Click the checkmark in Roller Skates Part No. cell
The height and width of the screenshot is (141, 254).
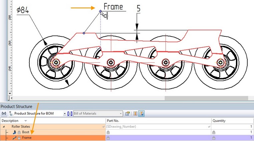click(209, 127)
